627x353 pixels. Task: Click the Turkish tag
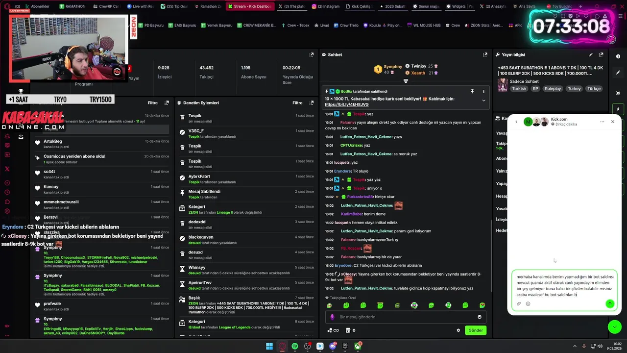[519, 89]
